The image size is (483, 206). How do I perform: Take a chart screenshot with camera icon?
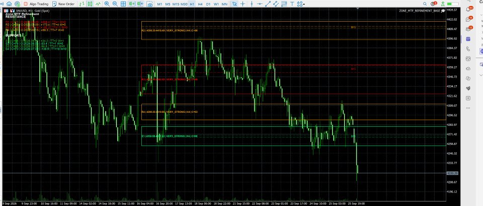coord(149,4)
